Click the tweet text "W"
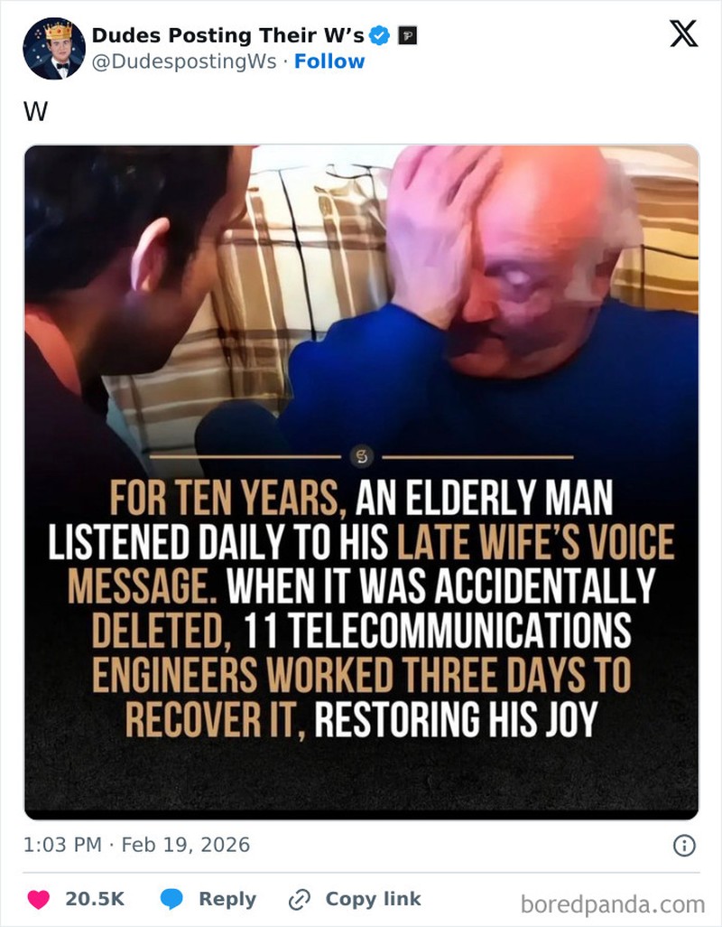The width and height of the screenshot is (722, 927). pos(35,111)
